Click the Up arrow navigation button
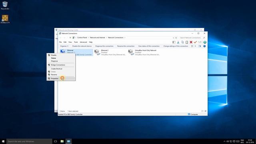The height and width of the screenshot is (144, 256). click(x=70, y=38)
